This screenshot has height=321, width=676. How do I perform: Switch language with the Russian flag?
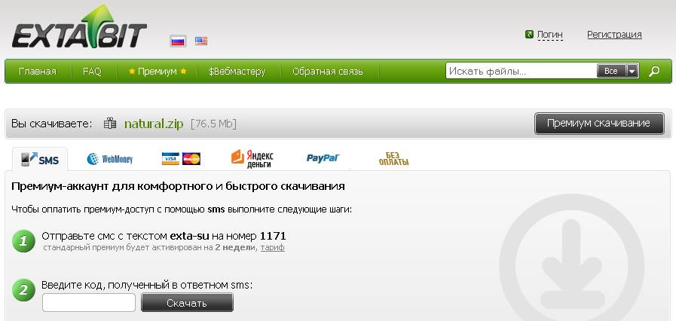(x=178, y=41)
